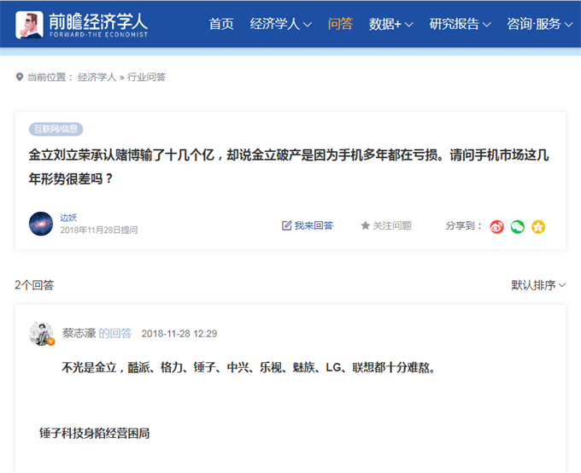This screenshot has width=581, height=473.
Task: Click the location pin icon in breadcrumb
Action: click(x=20, y=77)
